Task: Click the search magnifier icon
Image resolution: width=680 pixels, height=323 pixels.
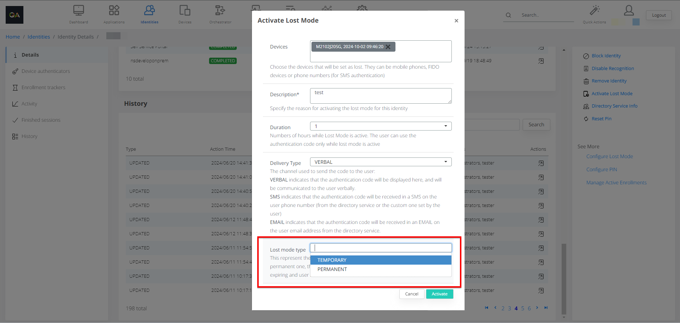Action: click(x=508, y=15)
